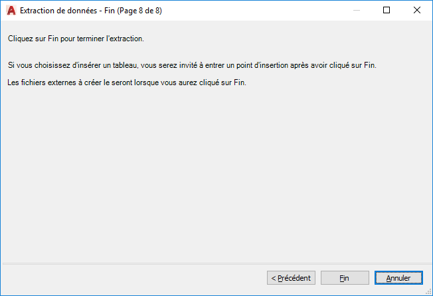The height and width of the screenshot is (296, 433).
Task: Click the AutoCAD logo icon in title bar
Action: [11, 11]
